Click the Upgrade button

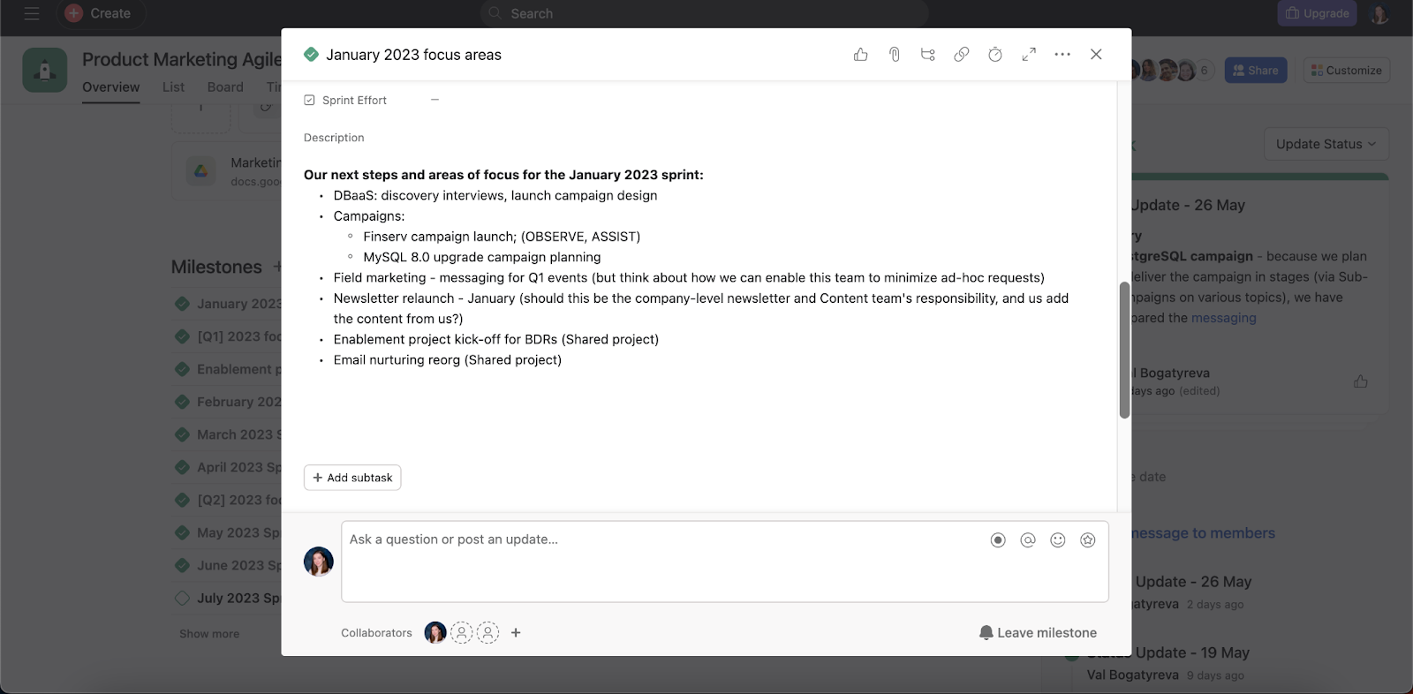pyautogui.click(x=1317, y=13)
